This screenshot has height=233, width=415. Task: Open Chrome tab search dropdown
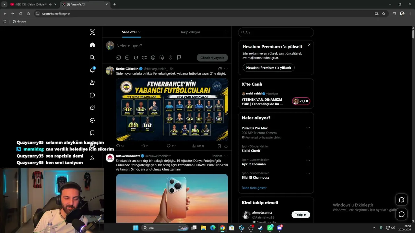4,5
